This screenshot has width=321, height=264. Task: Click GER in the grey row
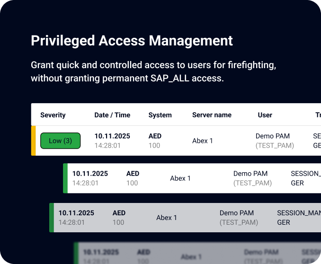284,222
